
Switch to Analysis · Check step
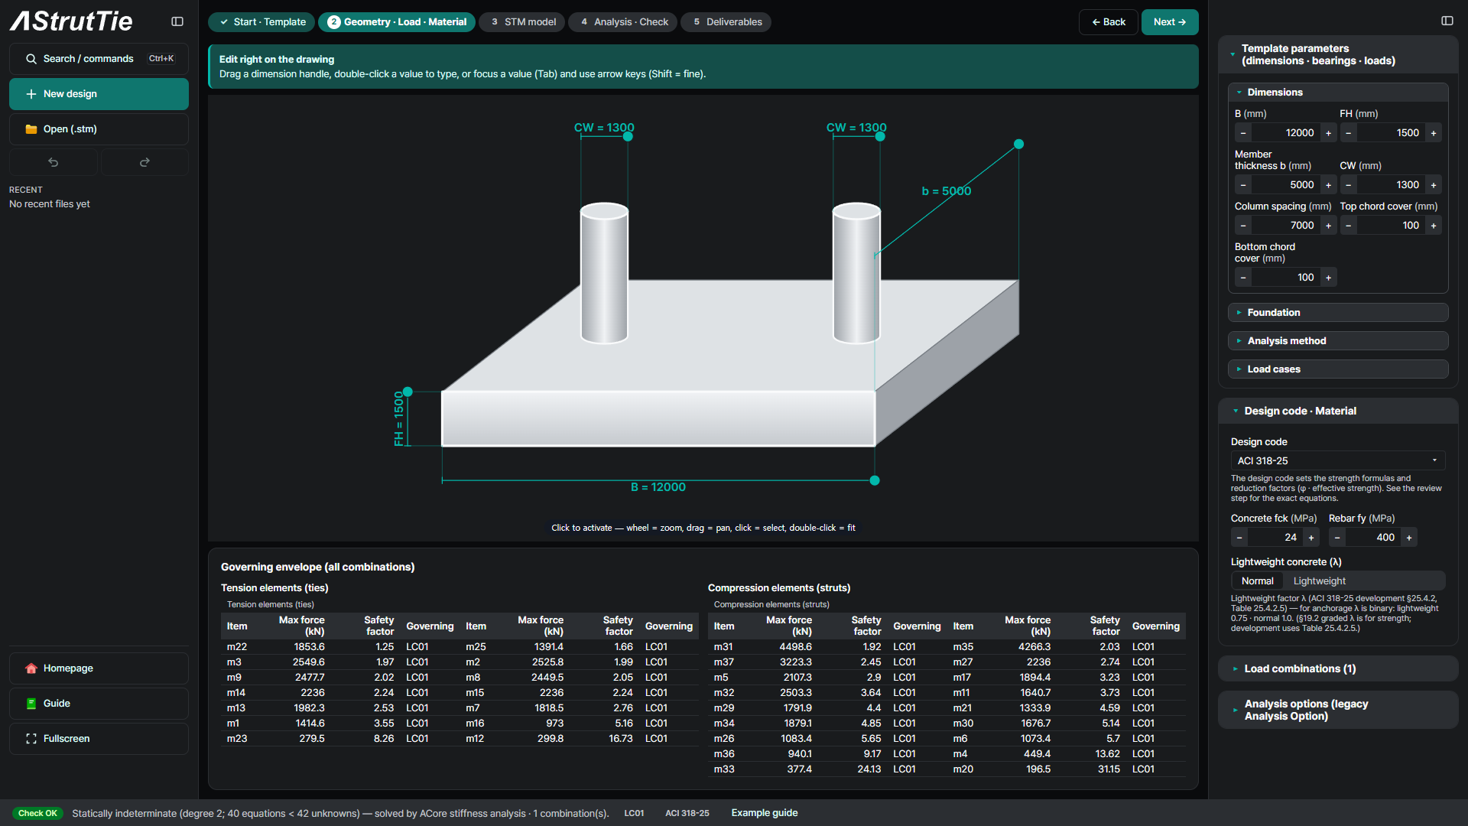pos(623,22)
